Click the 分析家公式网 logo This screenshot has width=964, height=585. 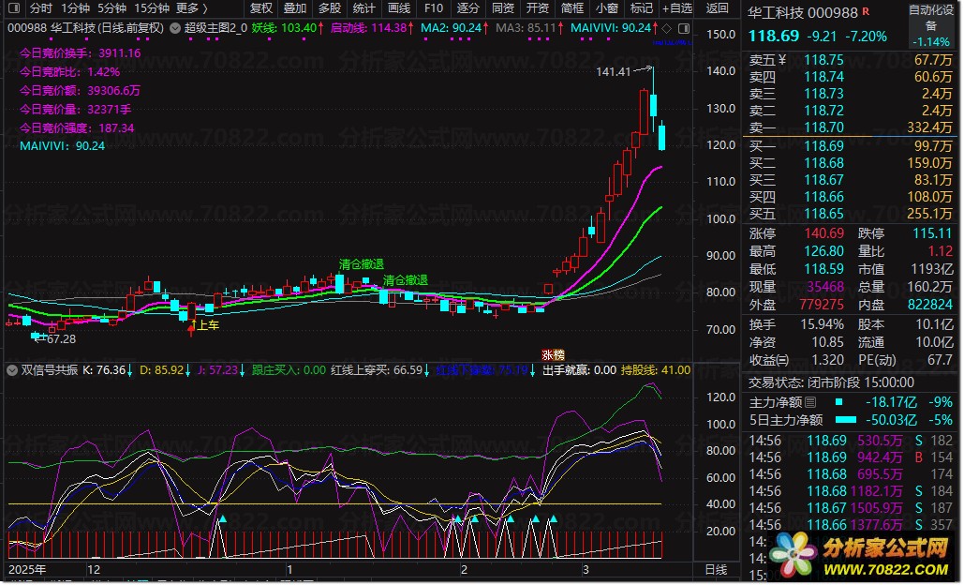860,555
